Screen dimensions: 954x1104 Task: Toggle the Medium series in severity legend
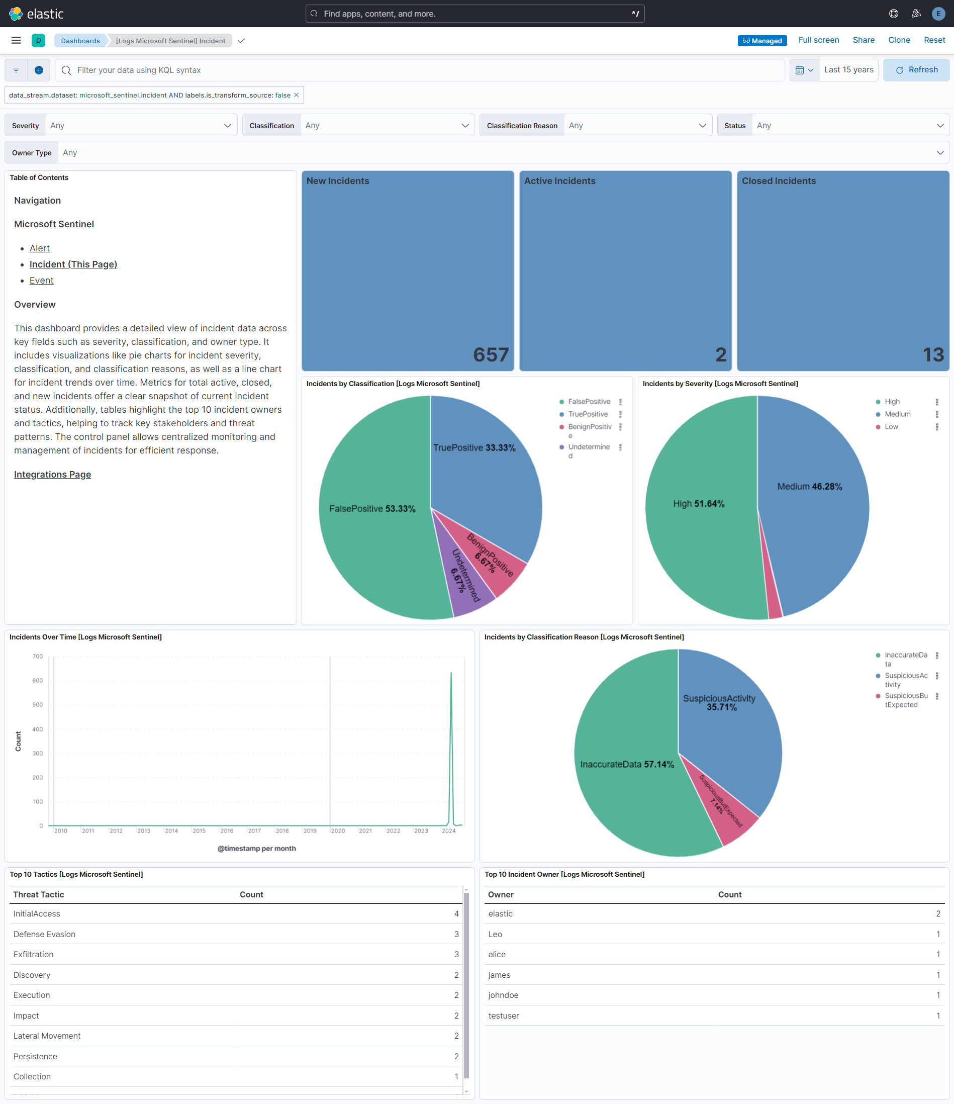point(898,414)
